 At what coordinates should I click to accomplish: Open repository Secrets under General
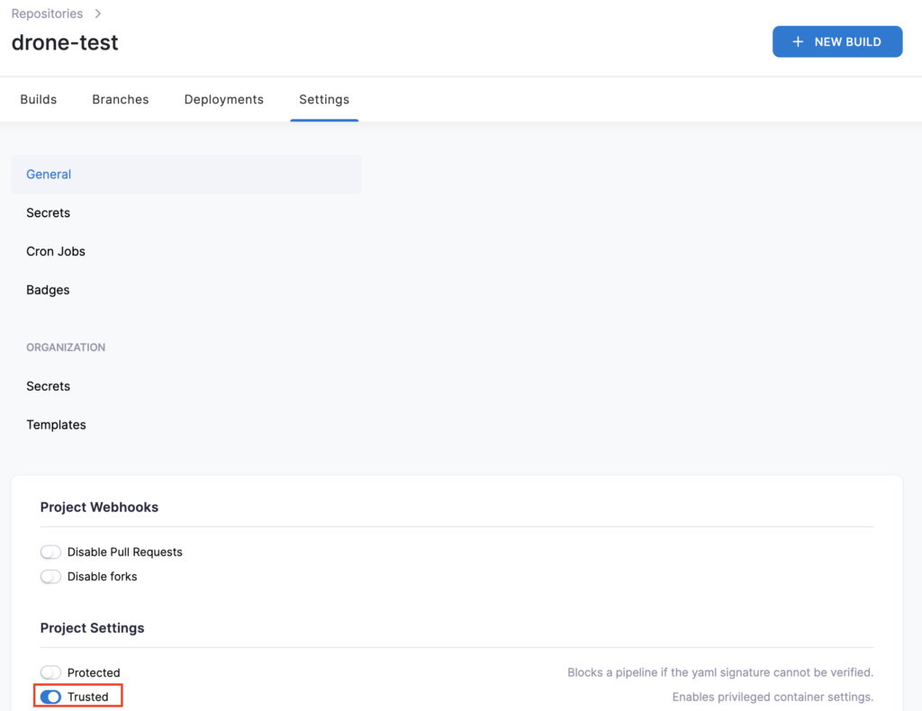tap(49, 213)
